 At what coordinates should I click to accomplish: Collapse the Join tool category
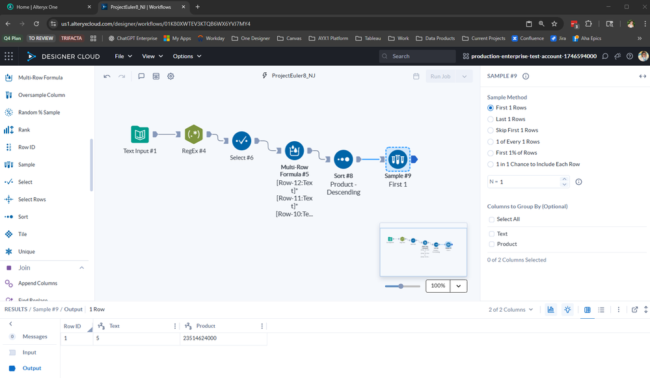[82, 268]
